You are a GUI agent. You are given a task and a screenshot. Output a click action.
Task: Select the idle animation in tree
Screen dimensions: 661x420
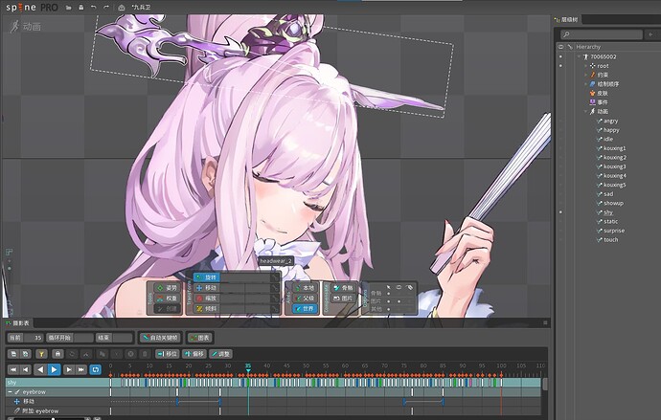pos(608,139)
